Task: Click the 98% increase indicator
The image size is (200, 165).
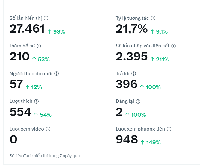Action: coord(56,32)
